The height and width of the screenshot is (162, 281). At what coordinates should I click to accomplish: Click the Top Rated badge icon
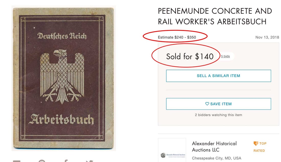pyautogui.click(x=256, y=144)
